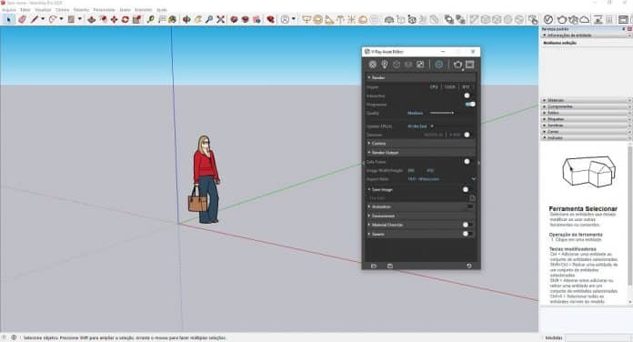Expand Componentes panel in default tray

point(586,106)
